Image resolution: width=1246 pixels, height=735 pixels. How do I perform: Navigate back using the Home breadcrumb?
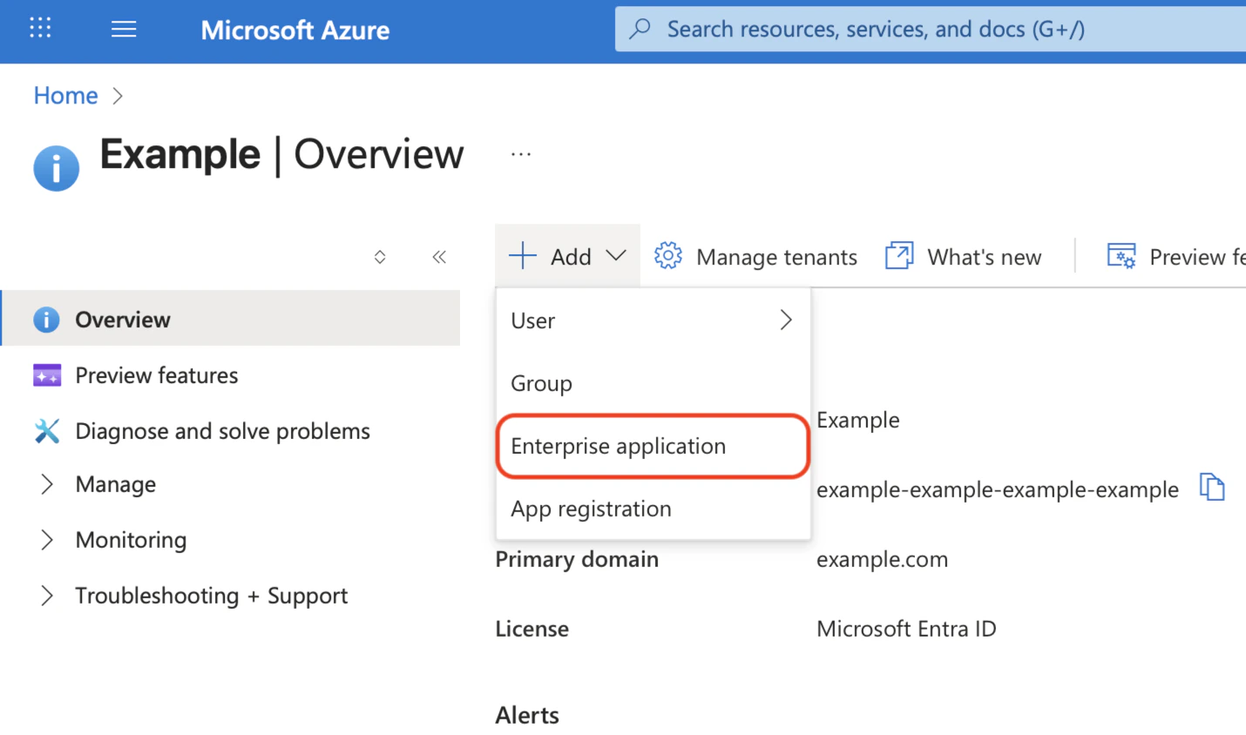click(x=65, y=95)
